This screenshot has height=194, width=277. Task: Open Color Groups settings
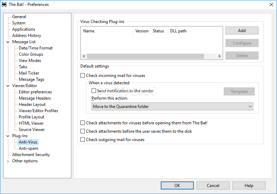[31, 54]
